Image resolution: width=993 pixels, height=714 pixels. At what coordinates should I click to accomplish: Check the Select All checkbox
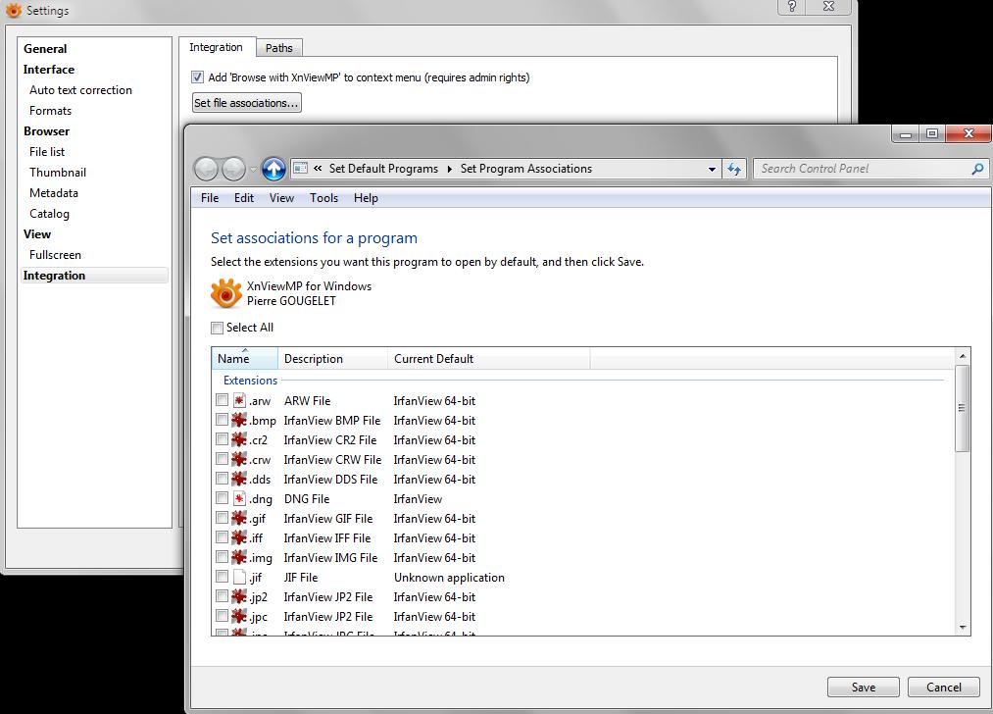coord(218,328)
